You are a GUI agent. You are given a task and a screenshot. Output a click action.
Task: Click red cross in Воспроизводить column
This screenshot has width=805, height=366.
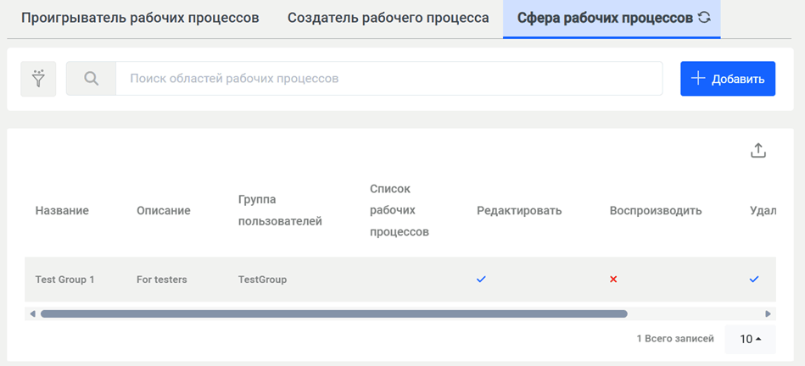[x=613, y=280]
